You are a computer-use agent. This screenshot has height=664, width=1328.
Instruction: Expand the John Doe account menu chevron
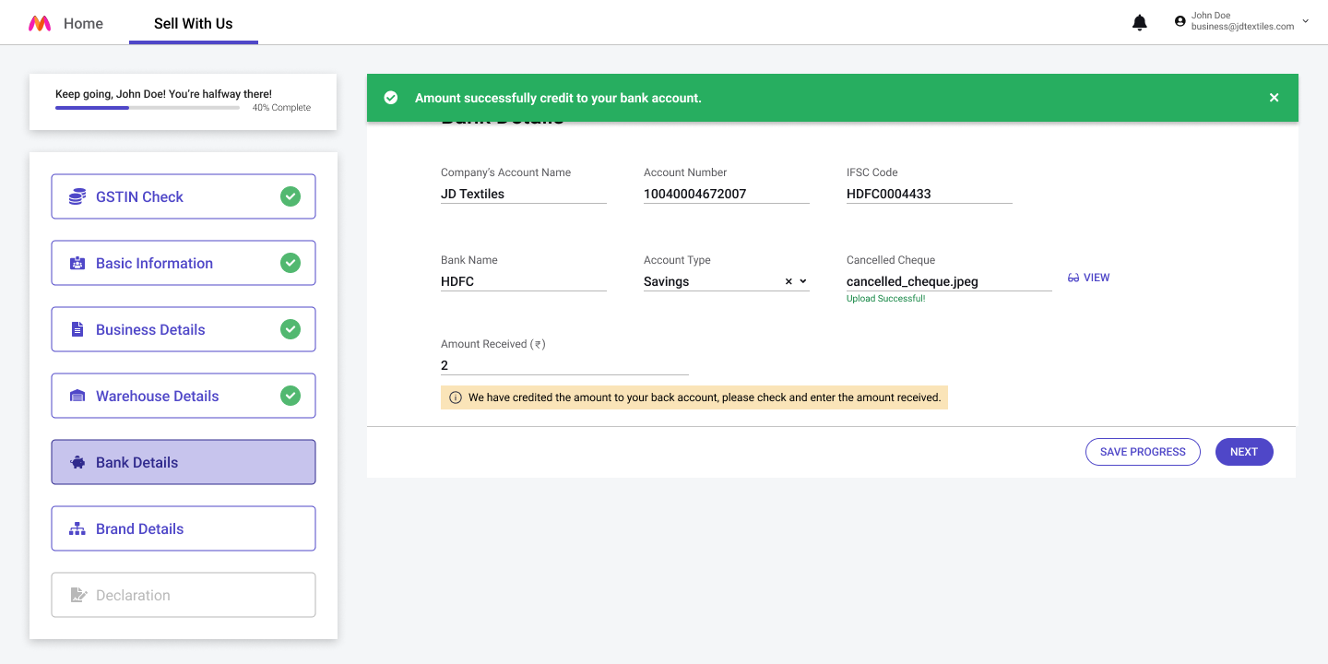pyautogui.click(x=1305, y=20)
